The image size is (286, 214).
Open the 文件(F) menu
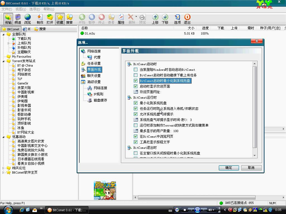coord(7,9)
